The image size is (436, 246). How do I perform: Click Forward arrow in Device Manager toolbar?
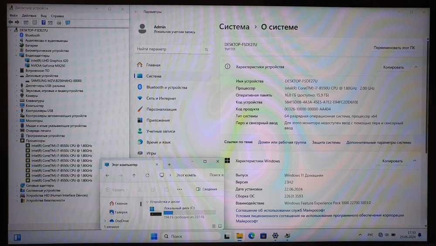(17, 23)
